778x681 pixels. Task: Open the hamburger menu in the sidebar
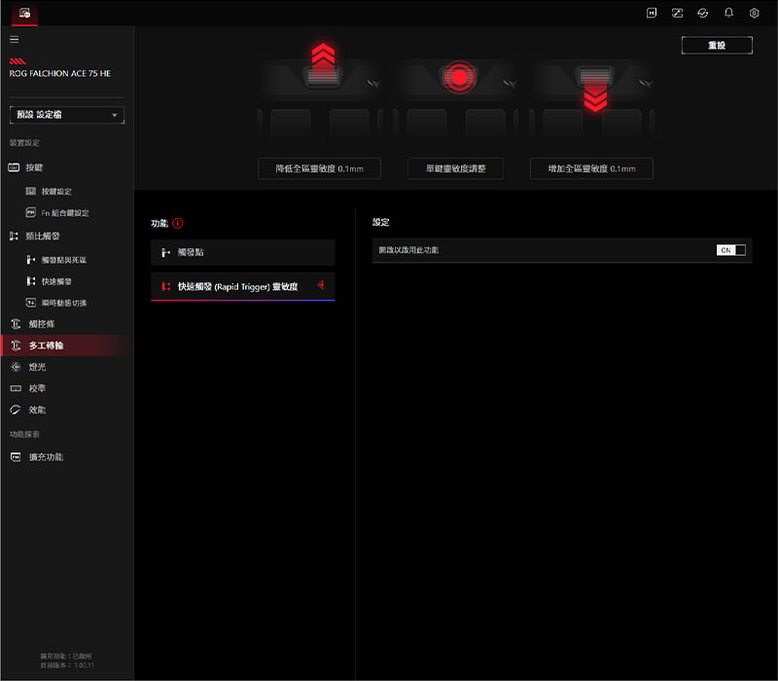click(14, 40)
